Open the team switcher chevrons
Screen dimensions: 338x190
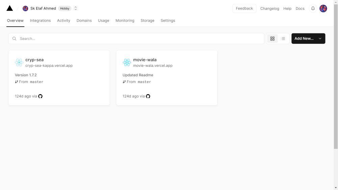click(76, 8)
